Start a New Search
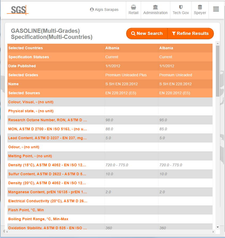 [x=147, y=33]
